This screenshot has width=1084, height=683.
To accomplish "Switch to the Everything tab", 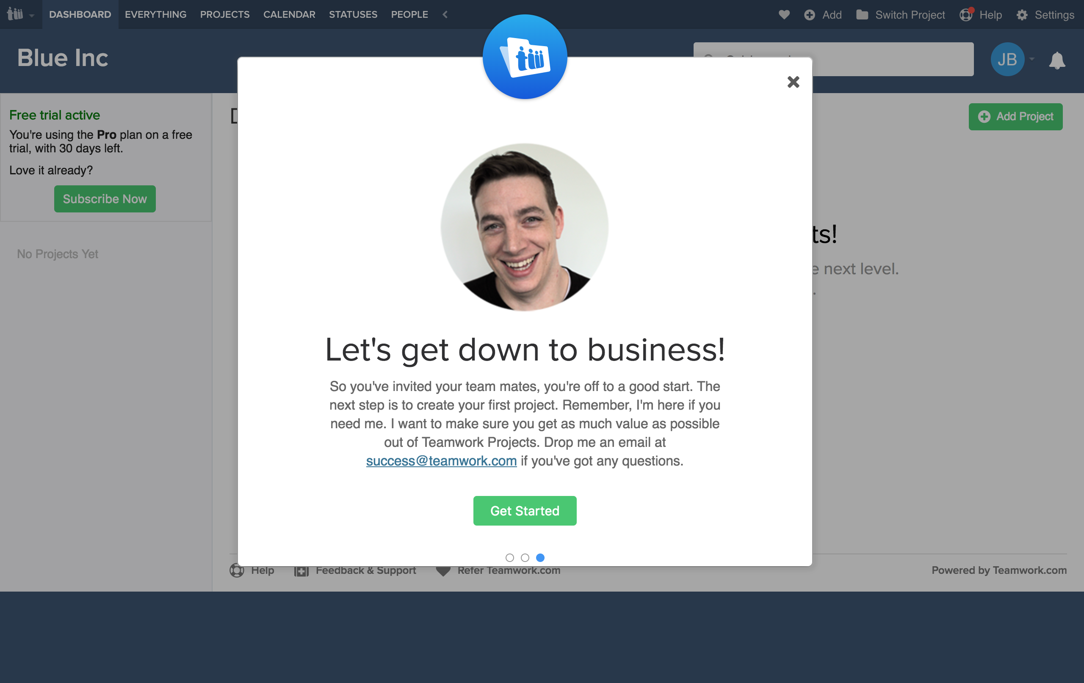I will (x=155, y=14).
